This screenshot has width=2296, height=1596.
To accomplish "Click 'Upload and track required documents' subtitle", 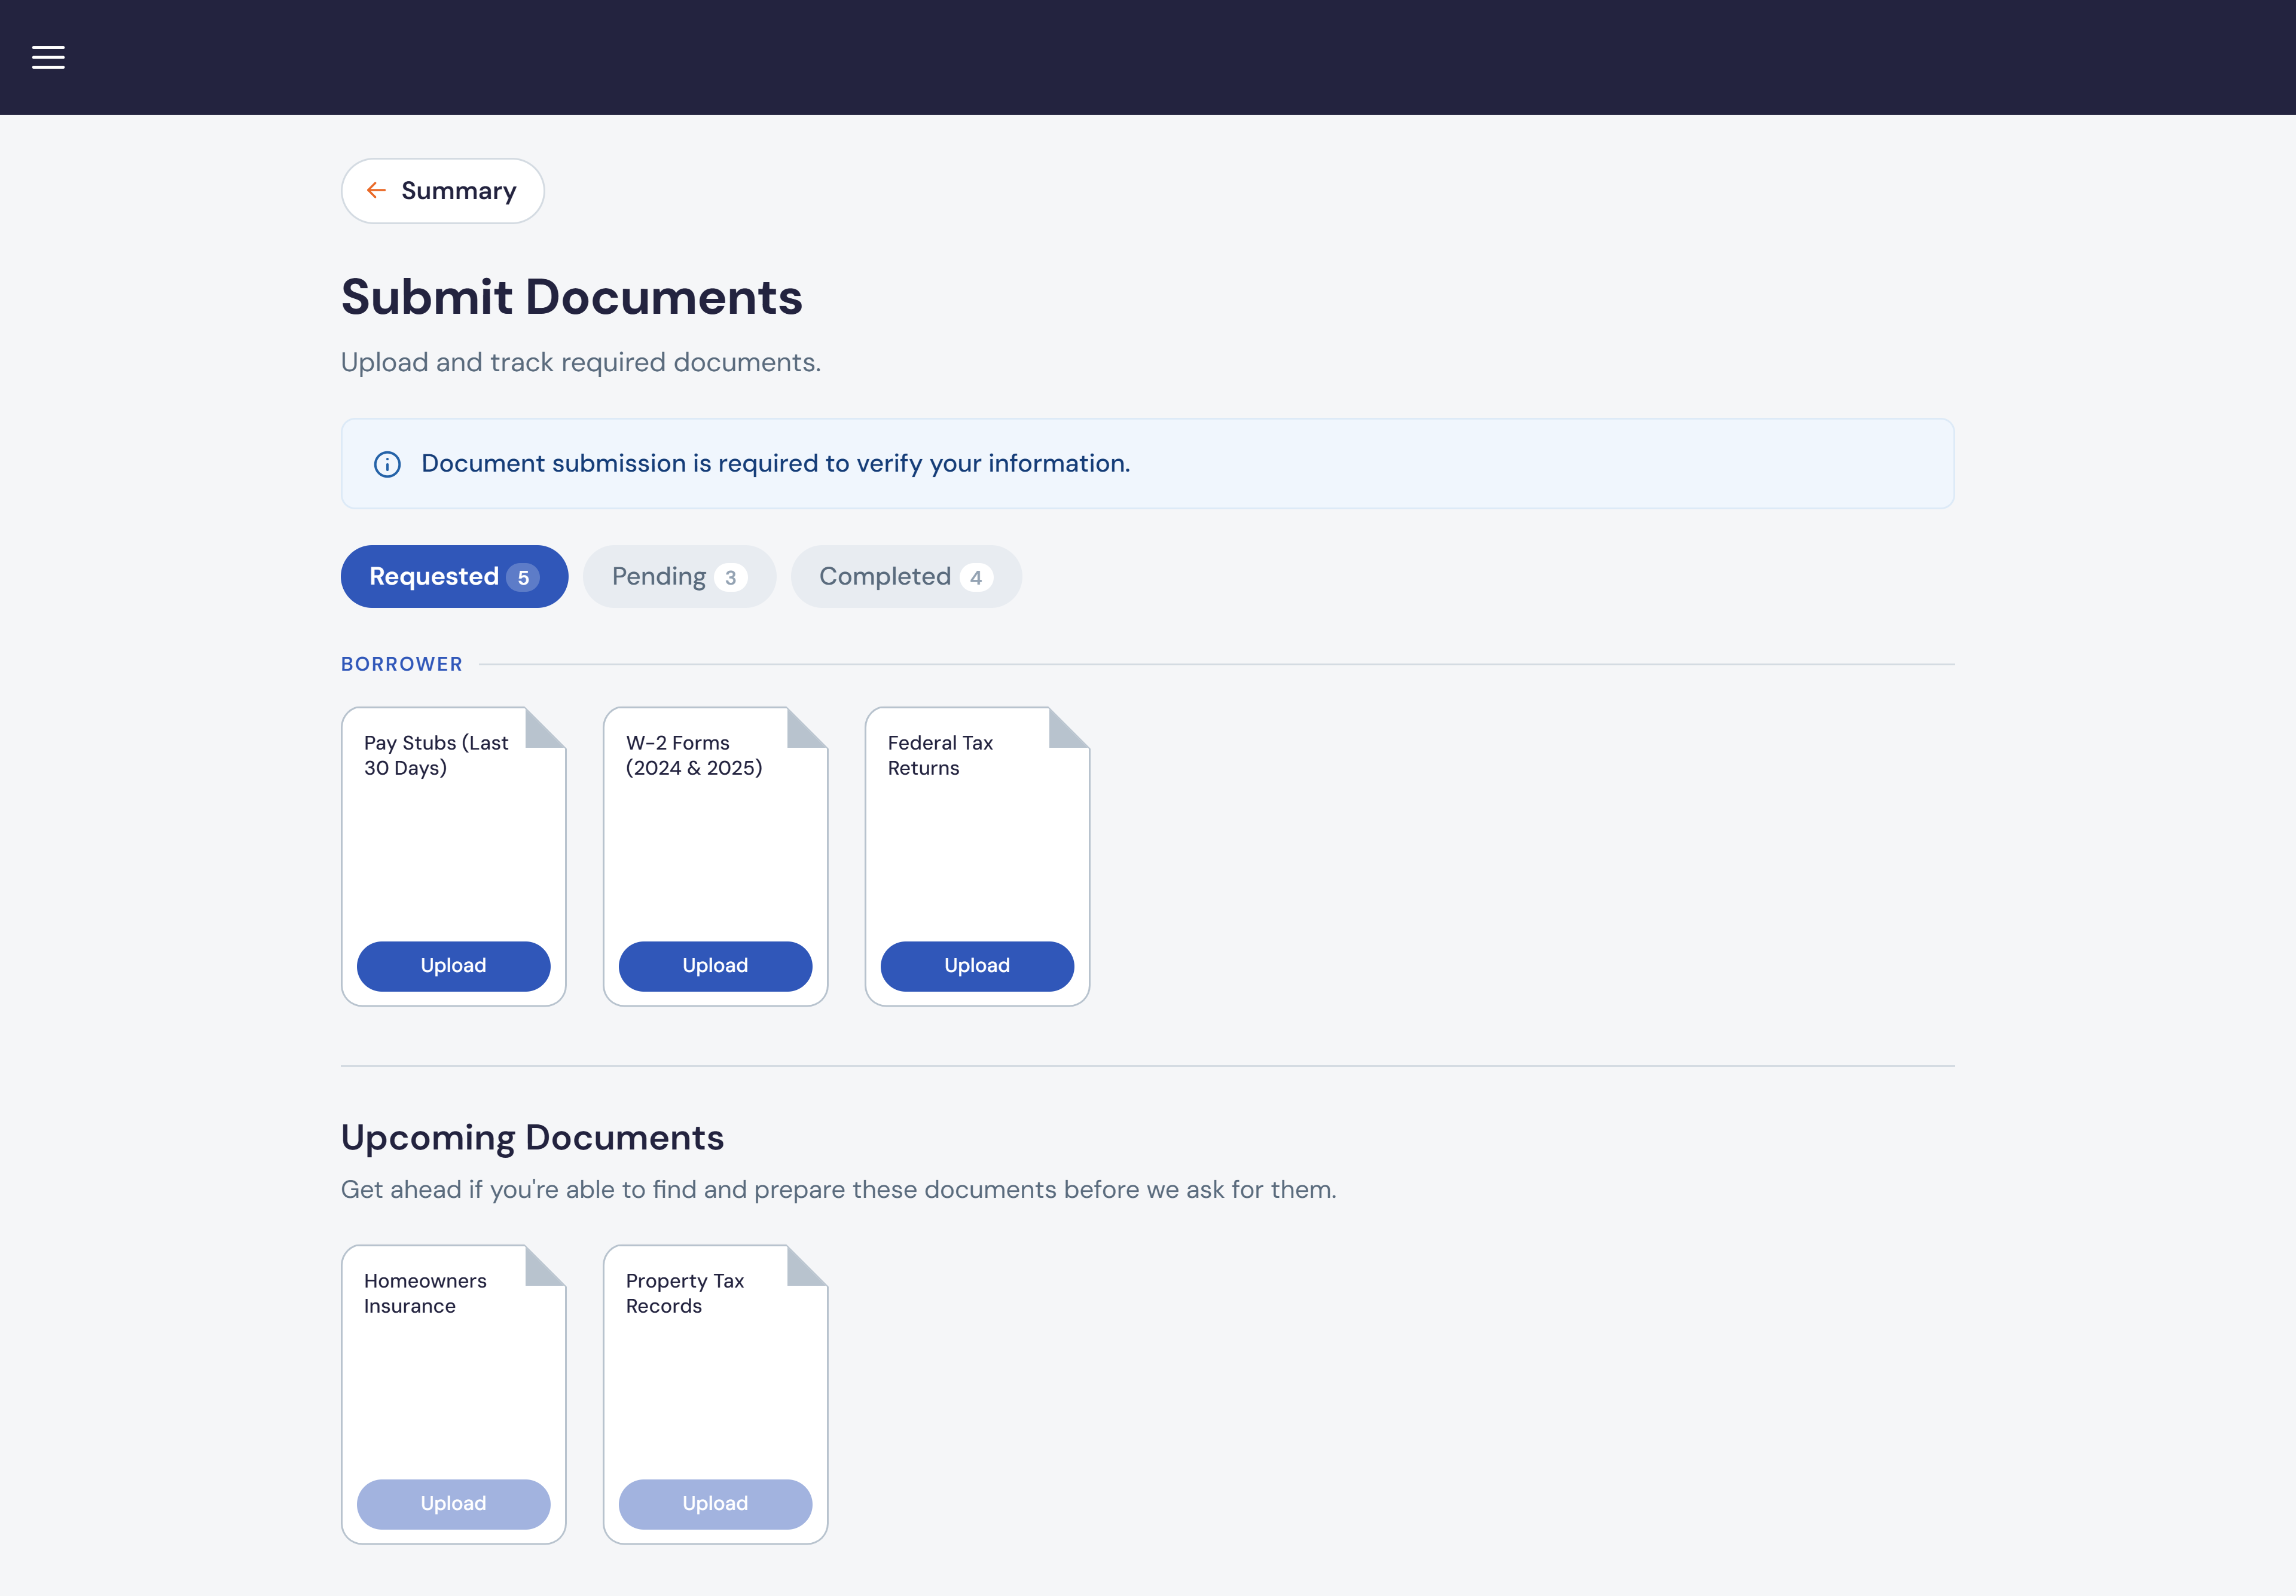I will pyautogui.click(x=581, y=362).
